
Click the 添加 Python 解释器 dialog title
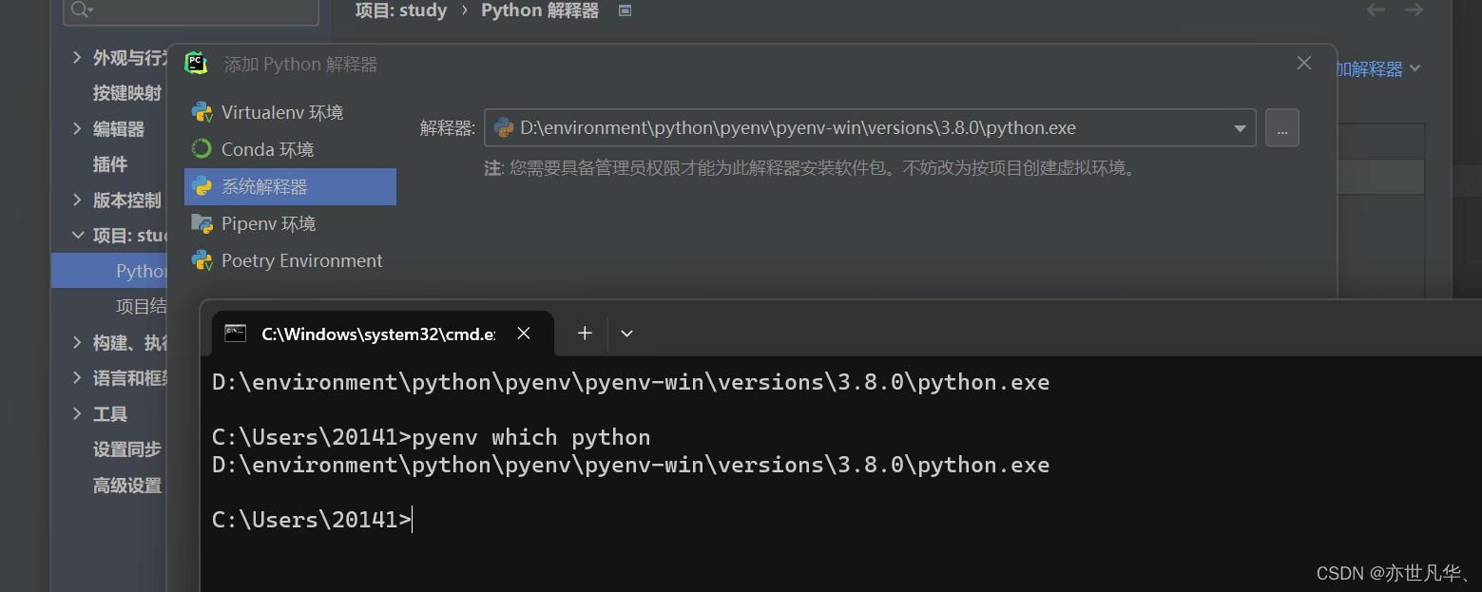click(300, 65)
